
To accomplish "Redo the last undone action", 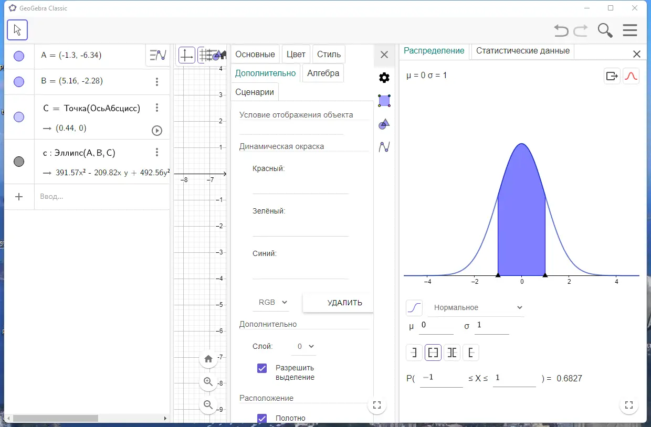I will [581, 30].
